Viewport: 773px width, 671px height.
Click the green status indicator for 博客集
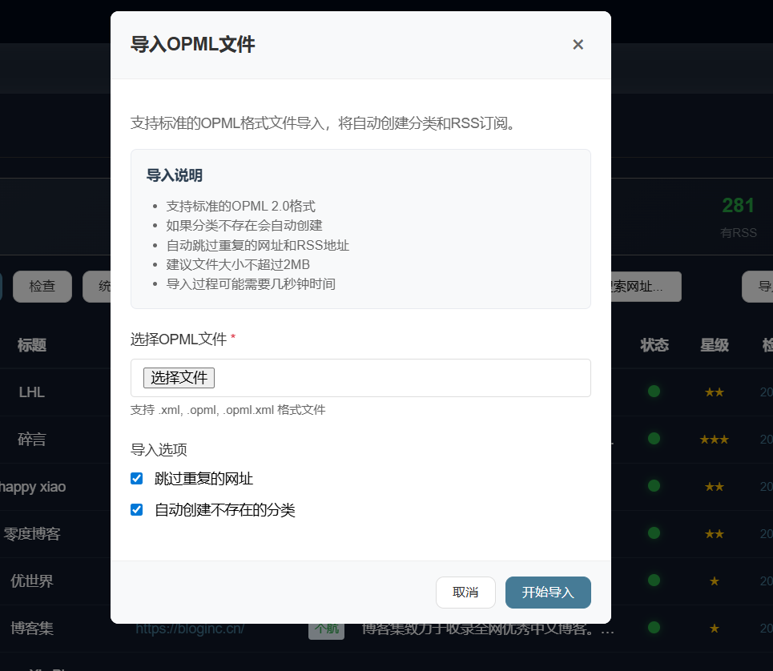click(654, 629)
